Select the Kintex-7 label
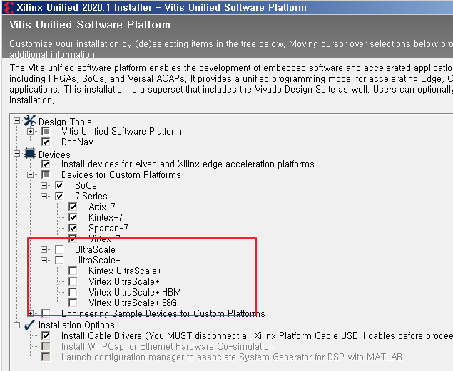The image size is (453, 371). [106, 218]
